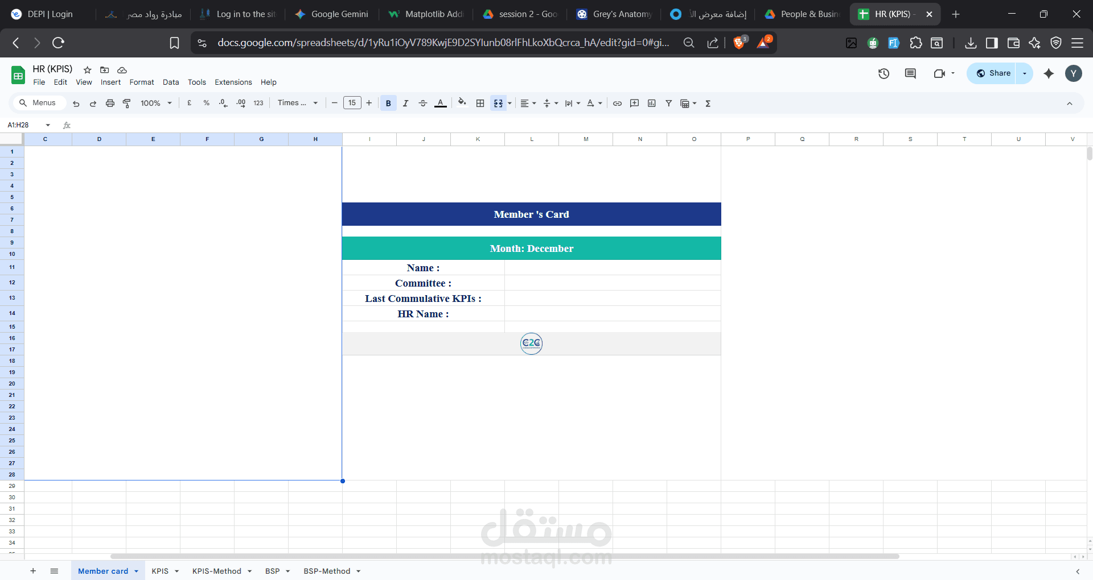Open the font dropdown showing Times
This screenshot has height=580, width=1093.
pos(297,103)
